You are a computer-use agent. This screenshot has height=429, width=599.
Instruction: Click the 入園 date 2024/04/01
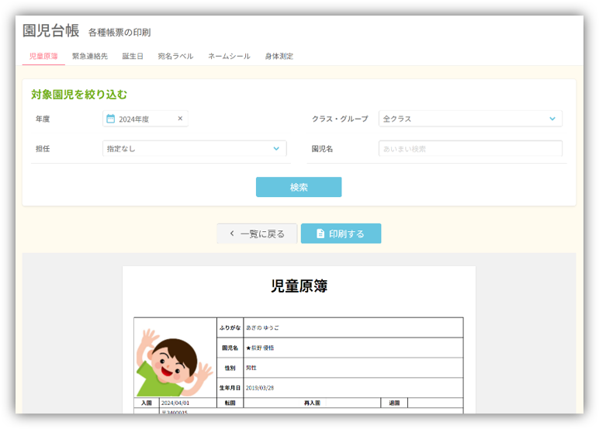coord(175,403)
